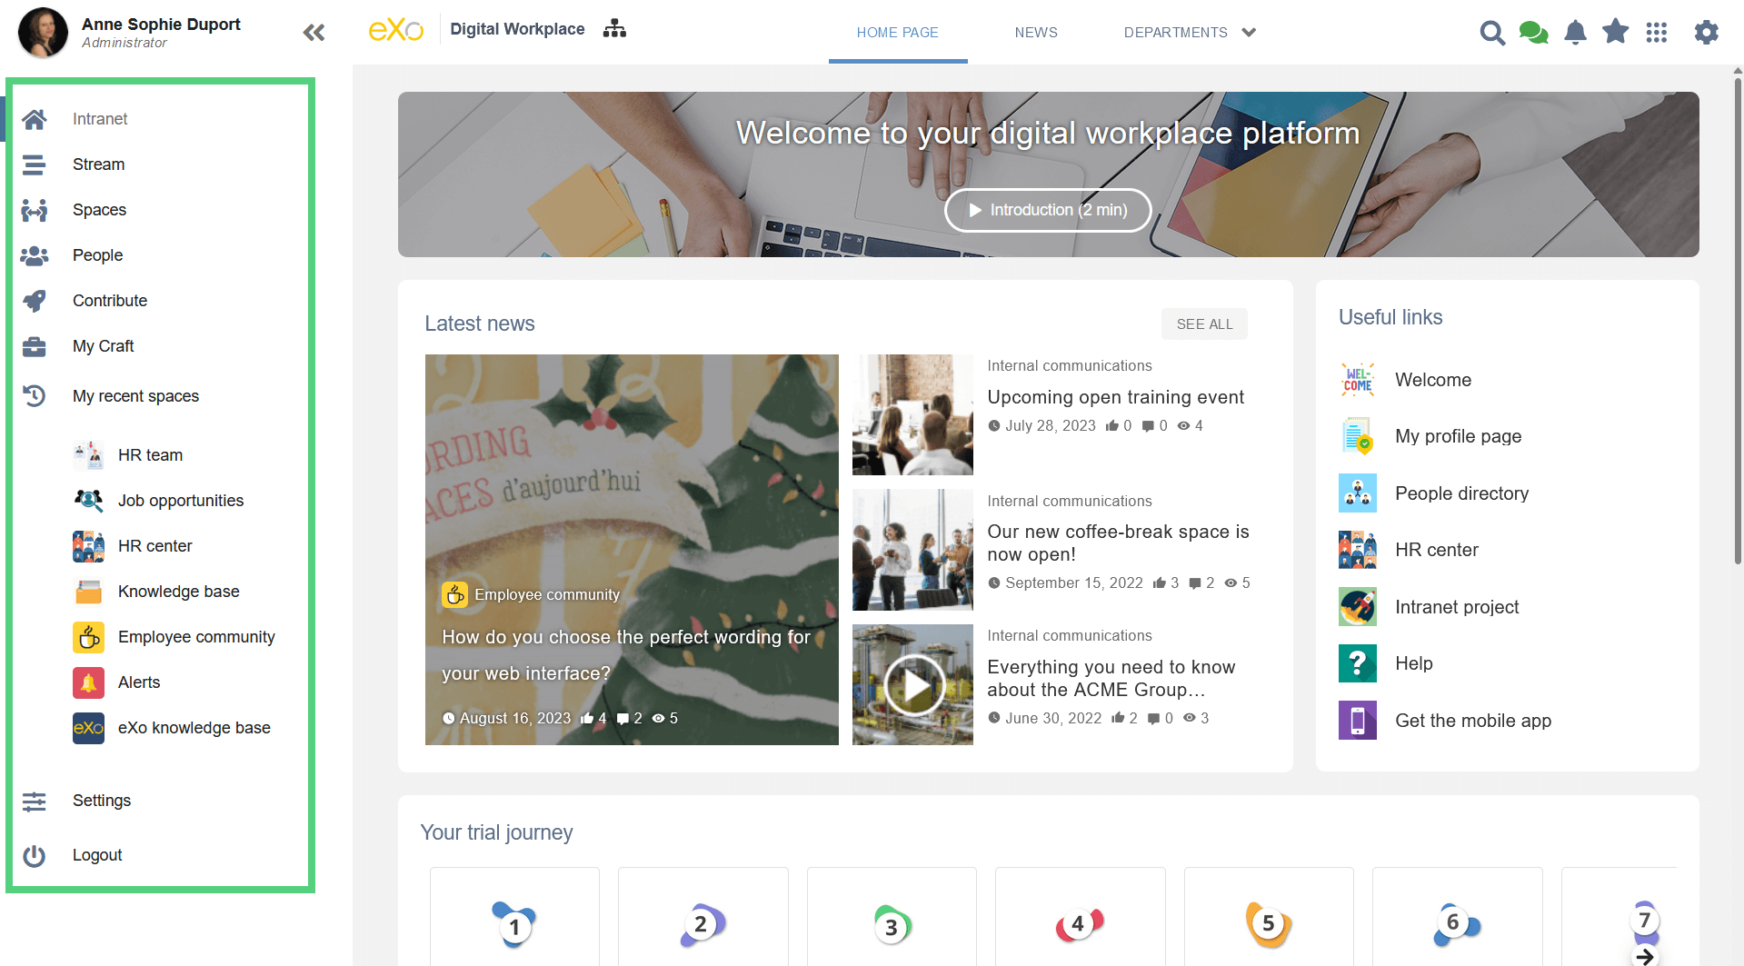
Task: Open the HR center useful link
Action: [1437, 550]
